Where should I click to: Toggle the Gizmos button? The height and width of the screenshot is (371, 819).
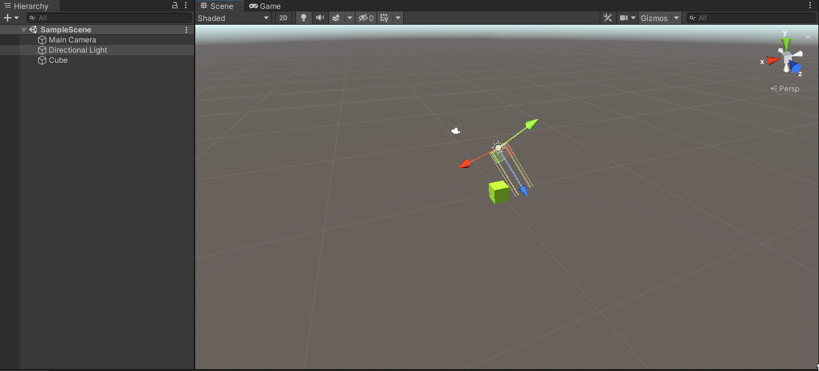pos(654,18)
